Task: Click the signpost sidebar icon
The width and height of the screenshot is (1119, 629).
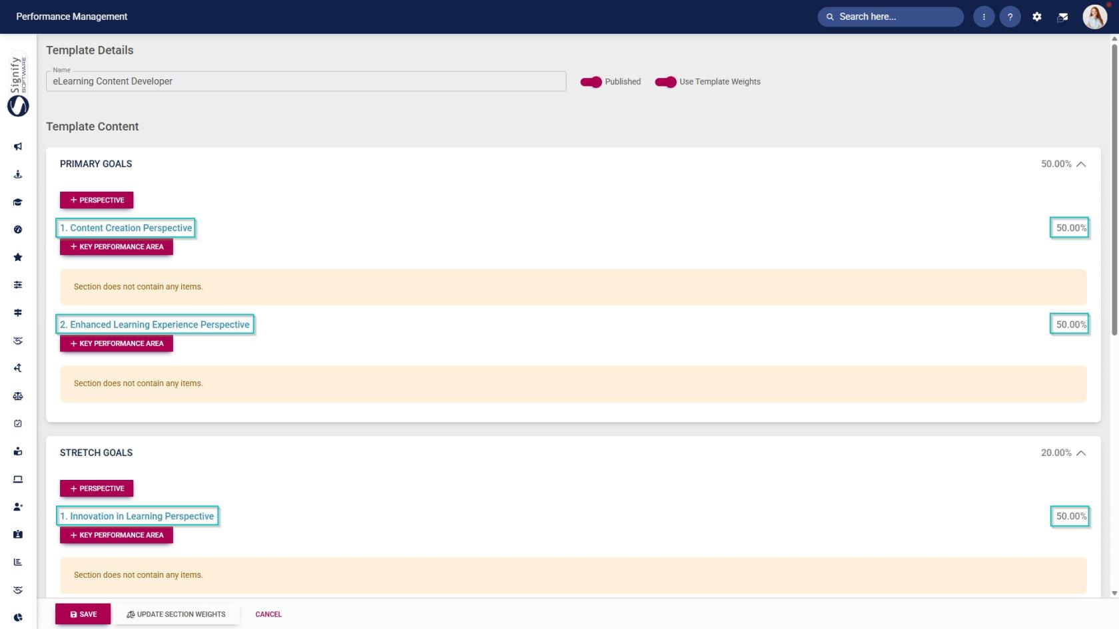Action: pyautogui.click(x=18, y=313)
